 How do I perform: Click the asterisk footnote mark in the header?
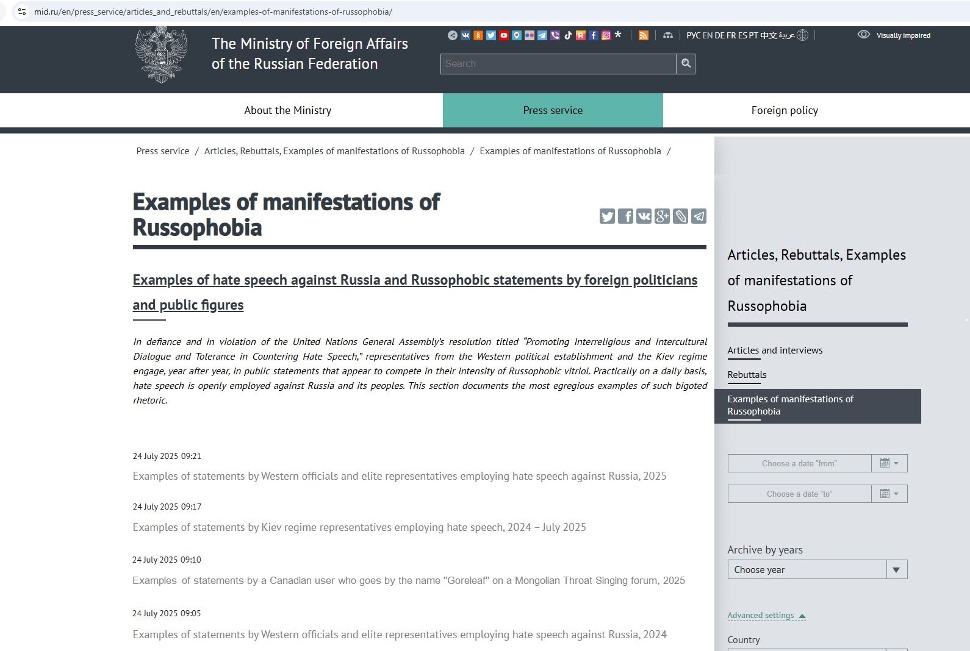pyautogui.click(x=618, y=35)
